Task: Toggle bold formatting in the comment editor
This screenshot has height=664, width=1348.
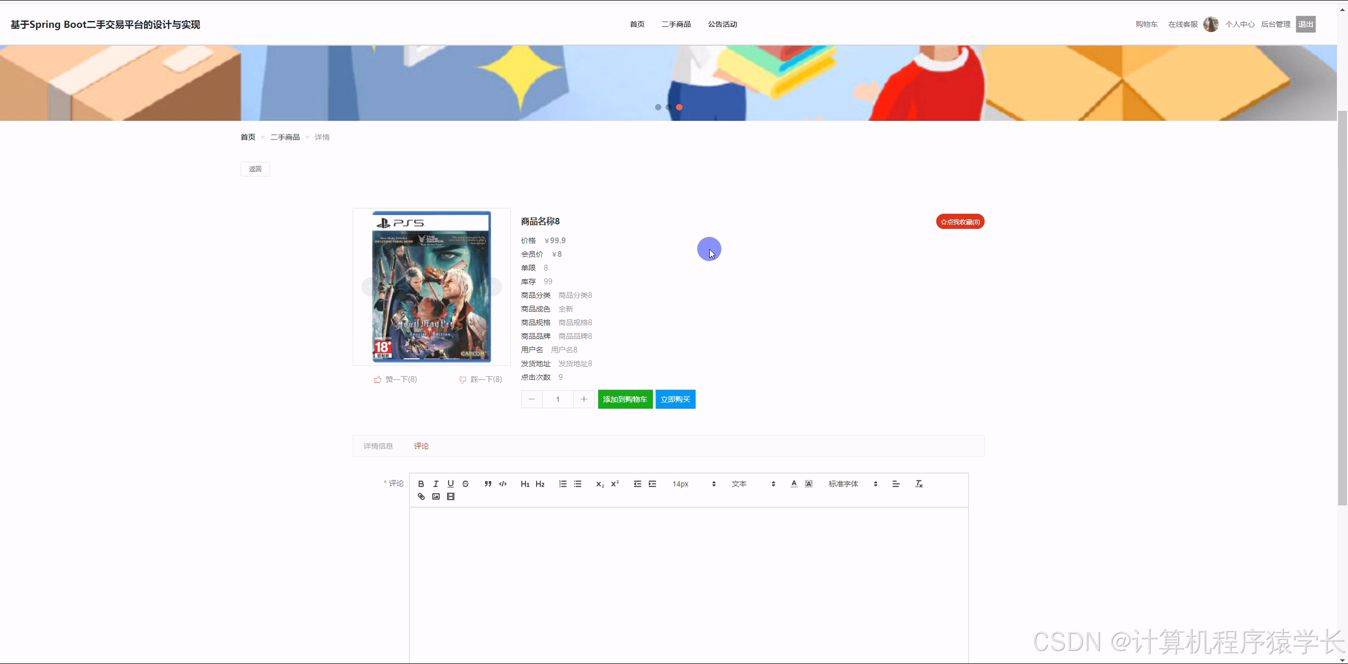Action: point(421,484)
